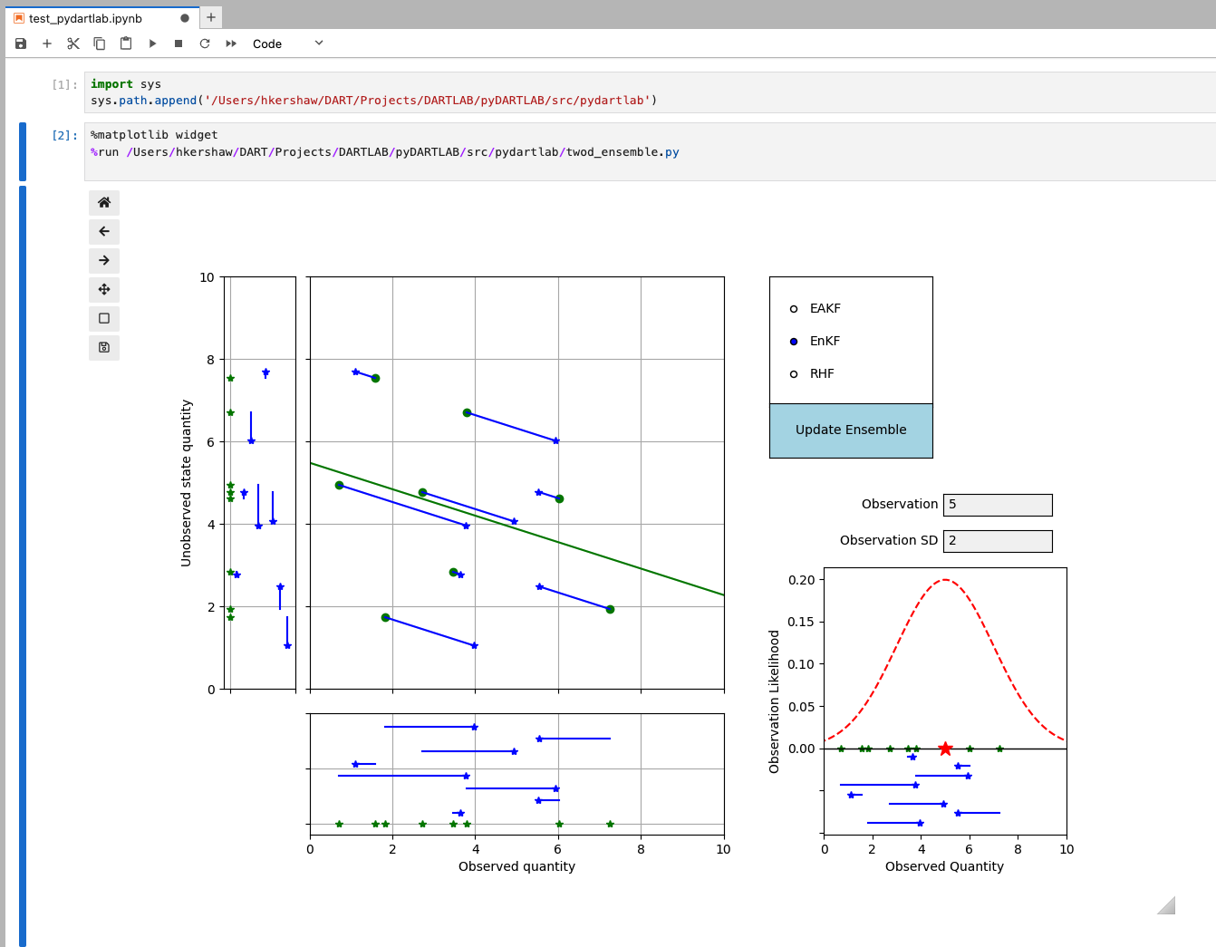Enable zoom-to-rectangle tool on figure
Image resolution: width=1216 pixels, height=947 pixels.
pyautogui.click(x=104, y=319)
